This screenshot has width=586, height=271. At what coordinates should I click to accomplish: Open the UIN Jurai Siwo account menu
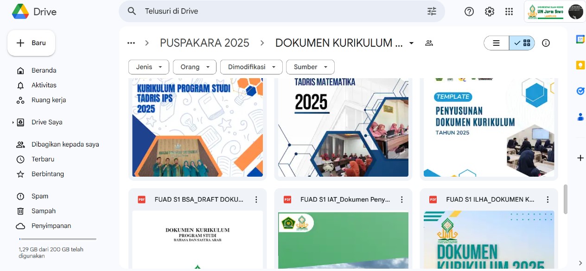[554, 12]
